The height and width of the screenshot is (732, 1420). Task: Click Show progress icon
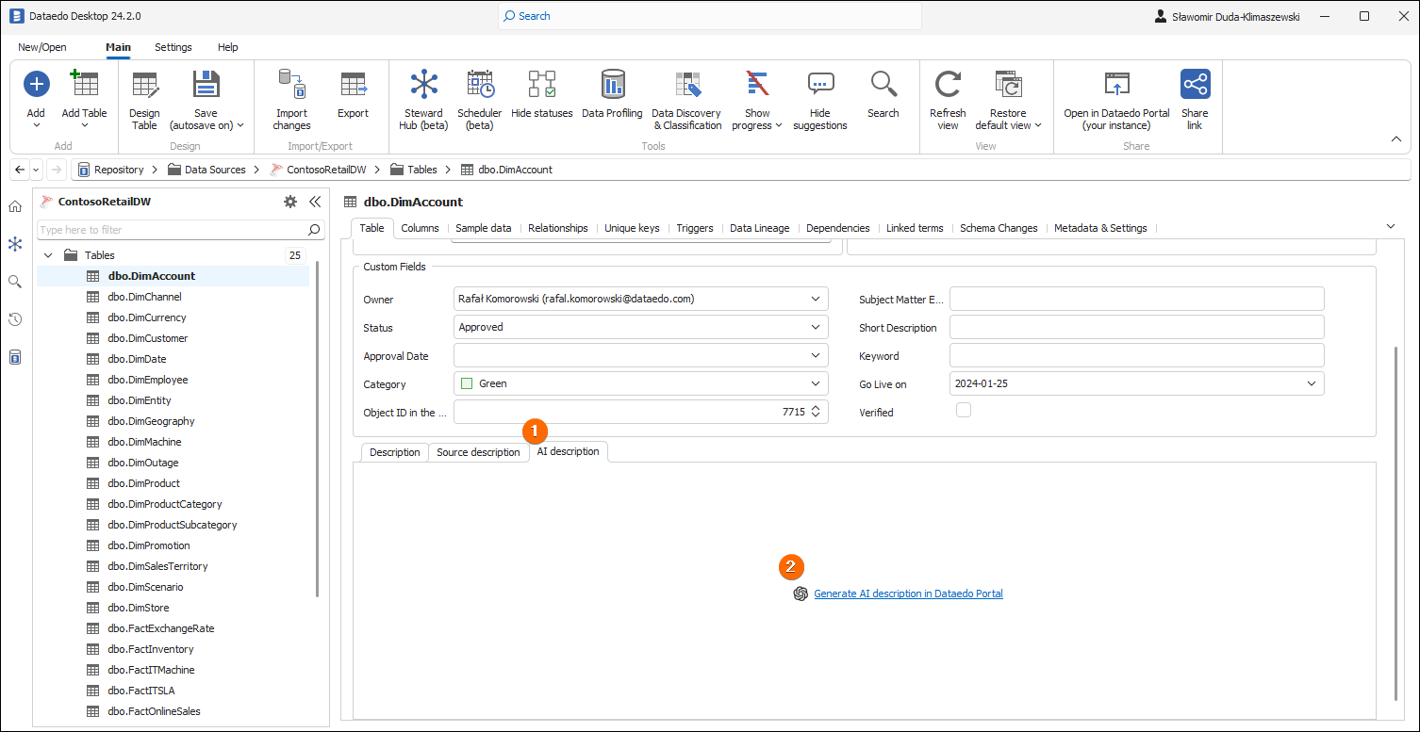coord(757,84)
